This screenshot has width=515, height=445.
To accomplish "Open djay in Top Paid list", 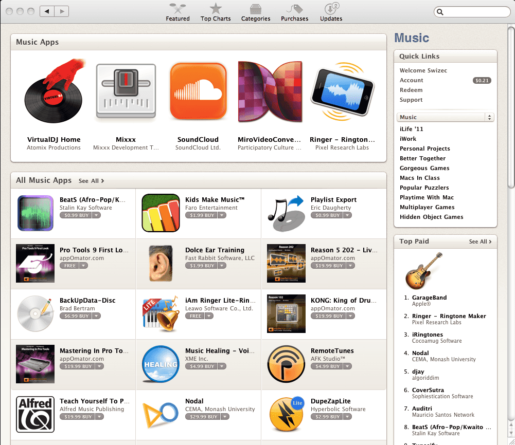I will tap(418, 372).
